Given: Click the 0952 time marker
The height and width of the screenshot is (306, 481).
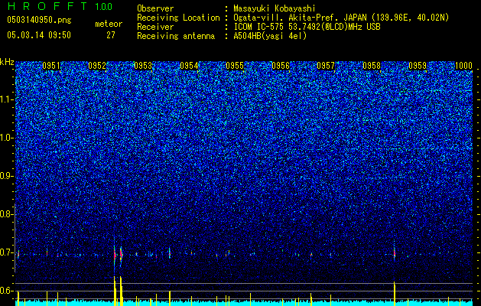Looking at the screenshot, I should (x=97, y=66).
